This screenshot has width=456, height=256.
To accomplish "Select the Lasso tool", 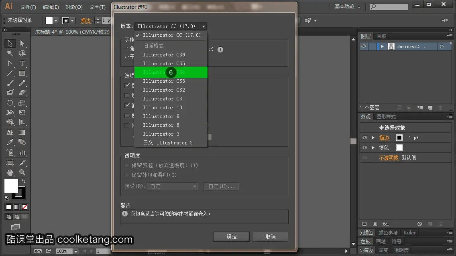I will [x=22, y=53].
